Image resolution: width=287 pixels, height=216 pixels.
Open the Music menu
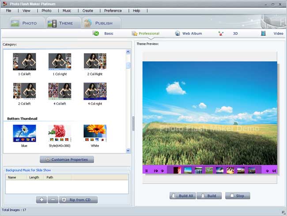coord(67,11)
